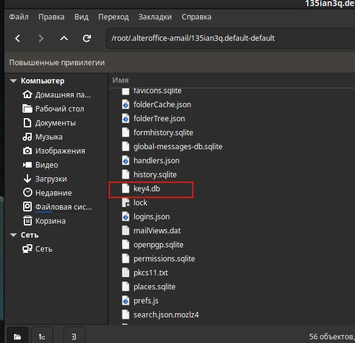Image resolution: width=355 pixels, height=343 pixels.
Task: Collapse the Компьютер section
Action: (x=13, y=81)
